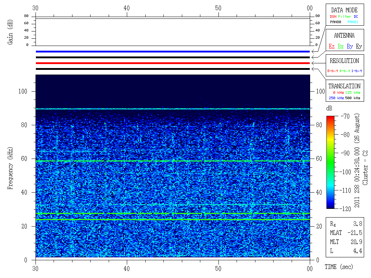
Task: Select the black Ey antenna label
Action: click(x=359, y=46)
